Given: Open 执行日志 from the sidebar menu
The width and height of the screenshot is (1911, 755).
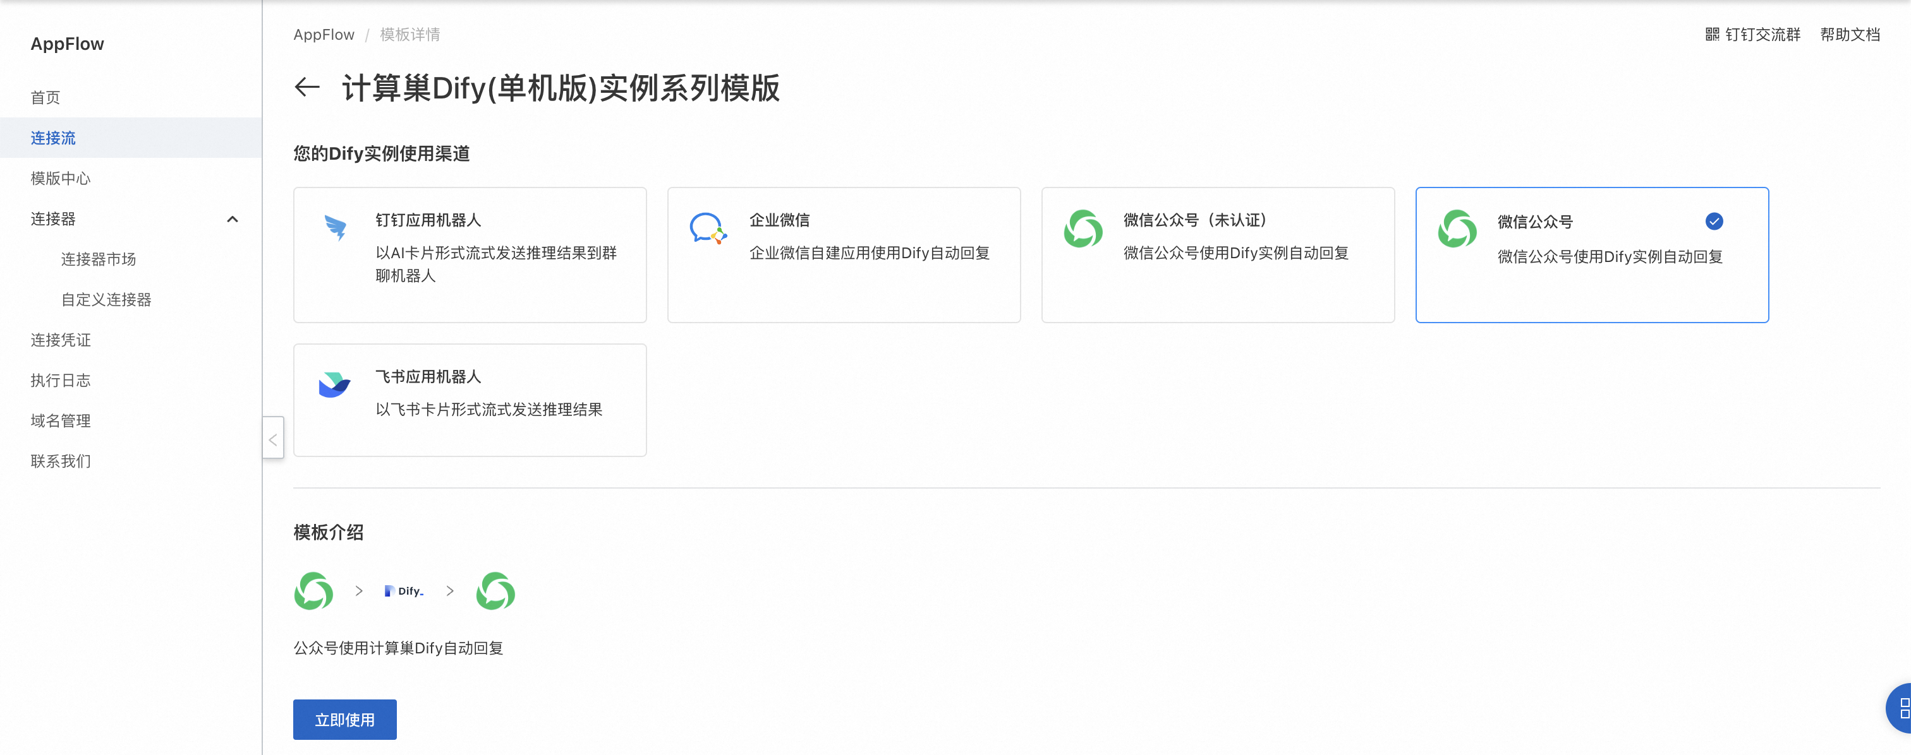Looking at the screenshot, I should (x=61, y=381).
